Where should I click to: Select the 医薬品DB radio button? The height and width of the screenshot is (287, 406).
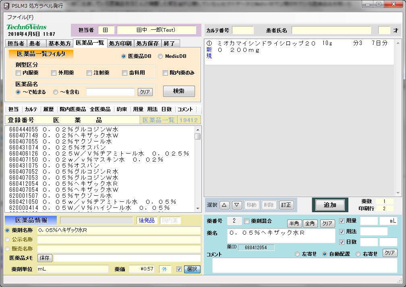[124, 56]
